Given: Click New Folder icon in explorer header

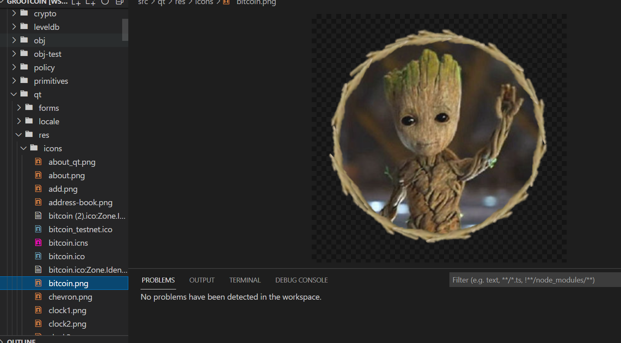Looking at the screenshot, I should coord(90,2).
